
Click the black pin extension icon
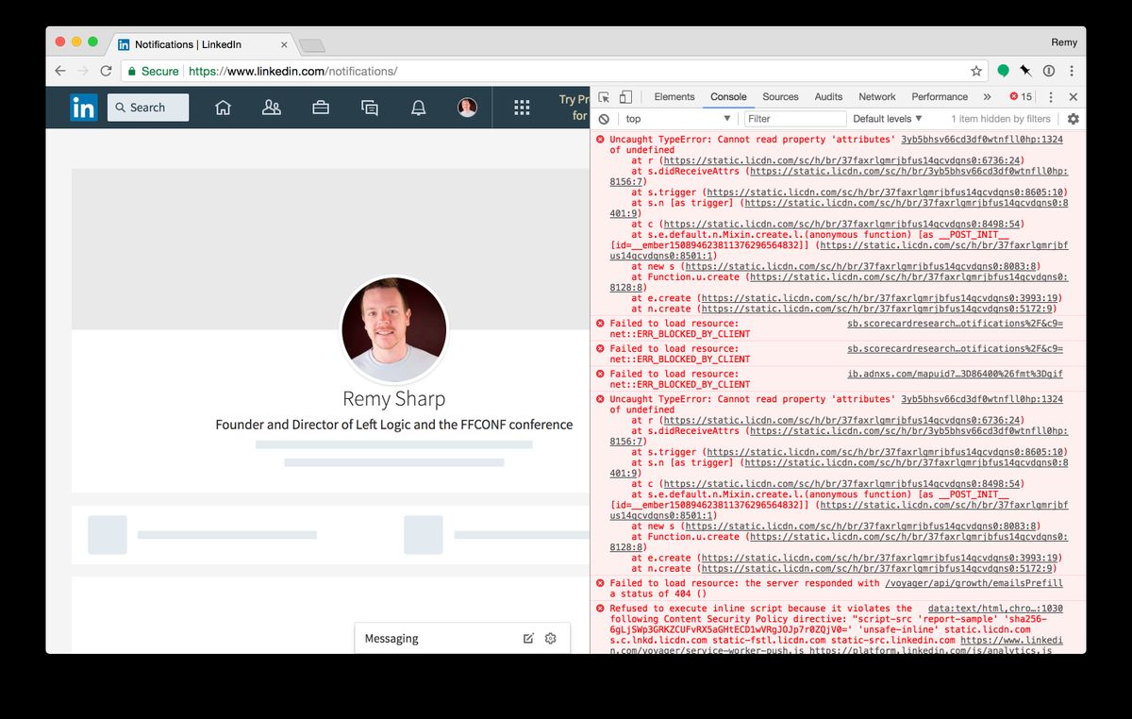(1025, 71)
